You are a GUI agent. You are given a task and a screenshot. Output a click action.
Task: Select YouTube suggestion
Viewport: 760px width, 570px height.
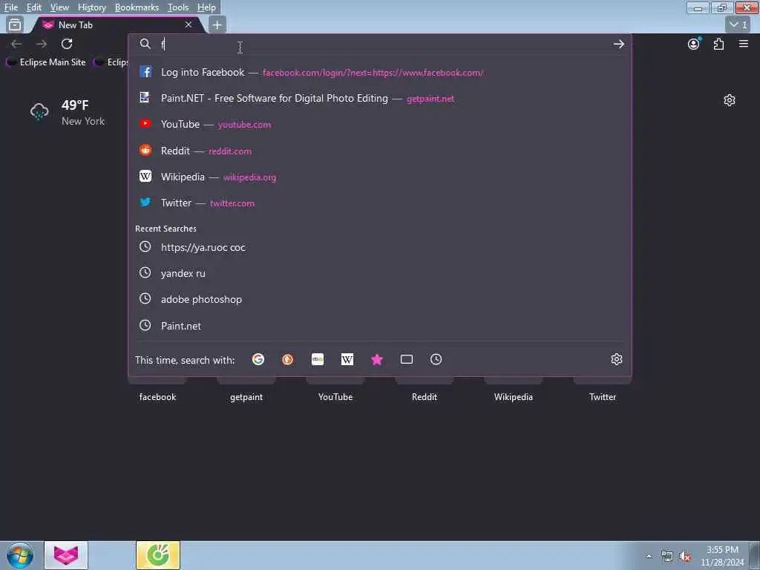[380, 125]
